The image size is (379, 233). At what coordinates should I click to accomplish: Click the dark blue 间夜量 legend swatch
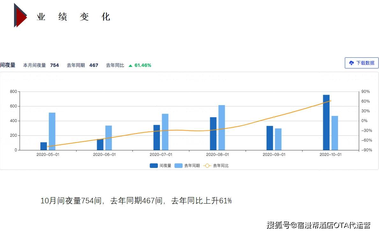[154, 166]
